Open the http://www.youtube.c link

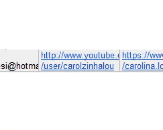click(x=80, y=56)
